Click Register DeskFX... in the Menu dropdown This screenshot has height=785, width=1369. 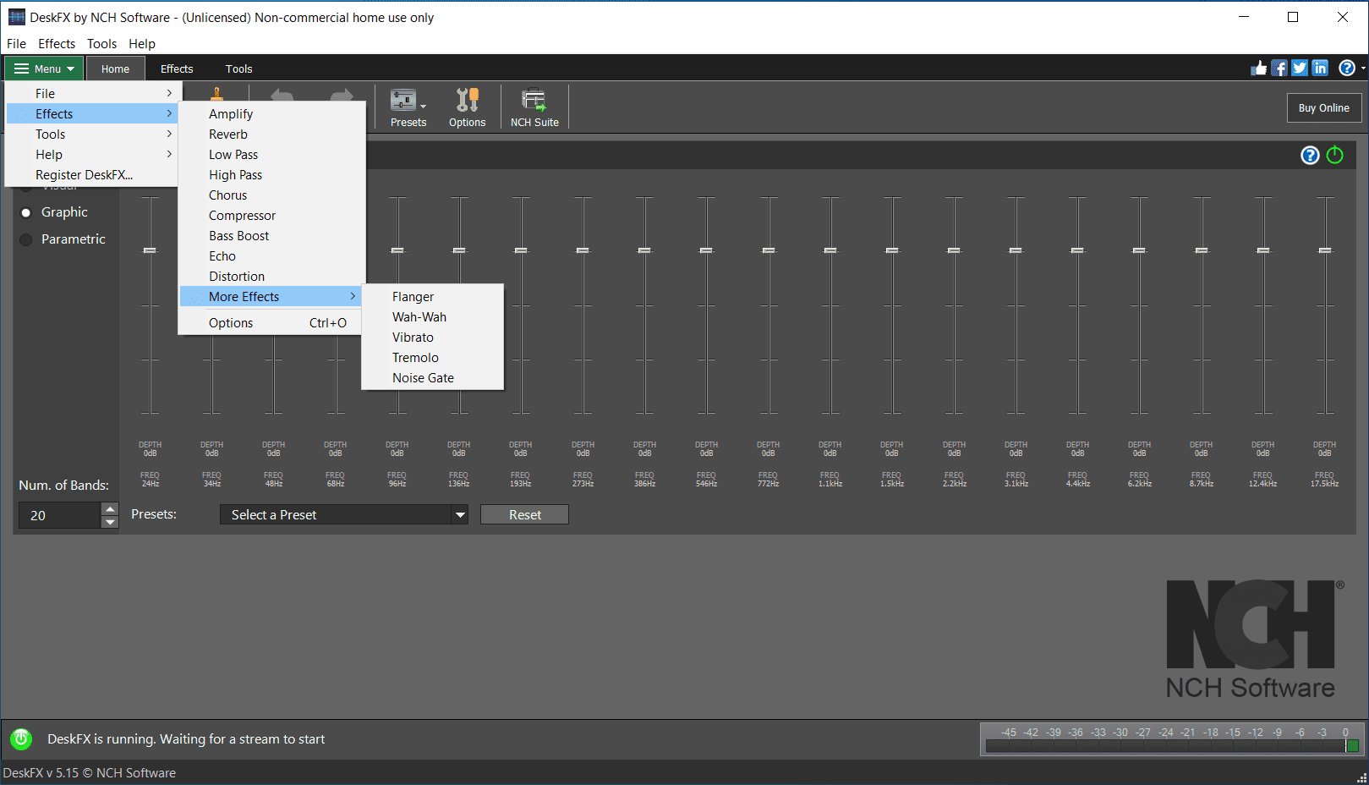click(92, 175)
